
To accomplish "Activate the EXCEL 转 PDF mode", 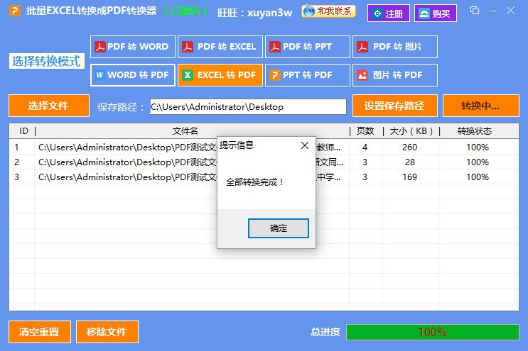I will point(220,74).
